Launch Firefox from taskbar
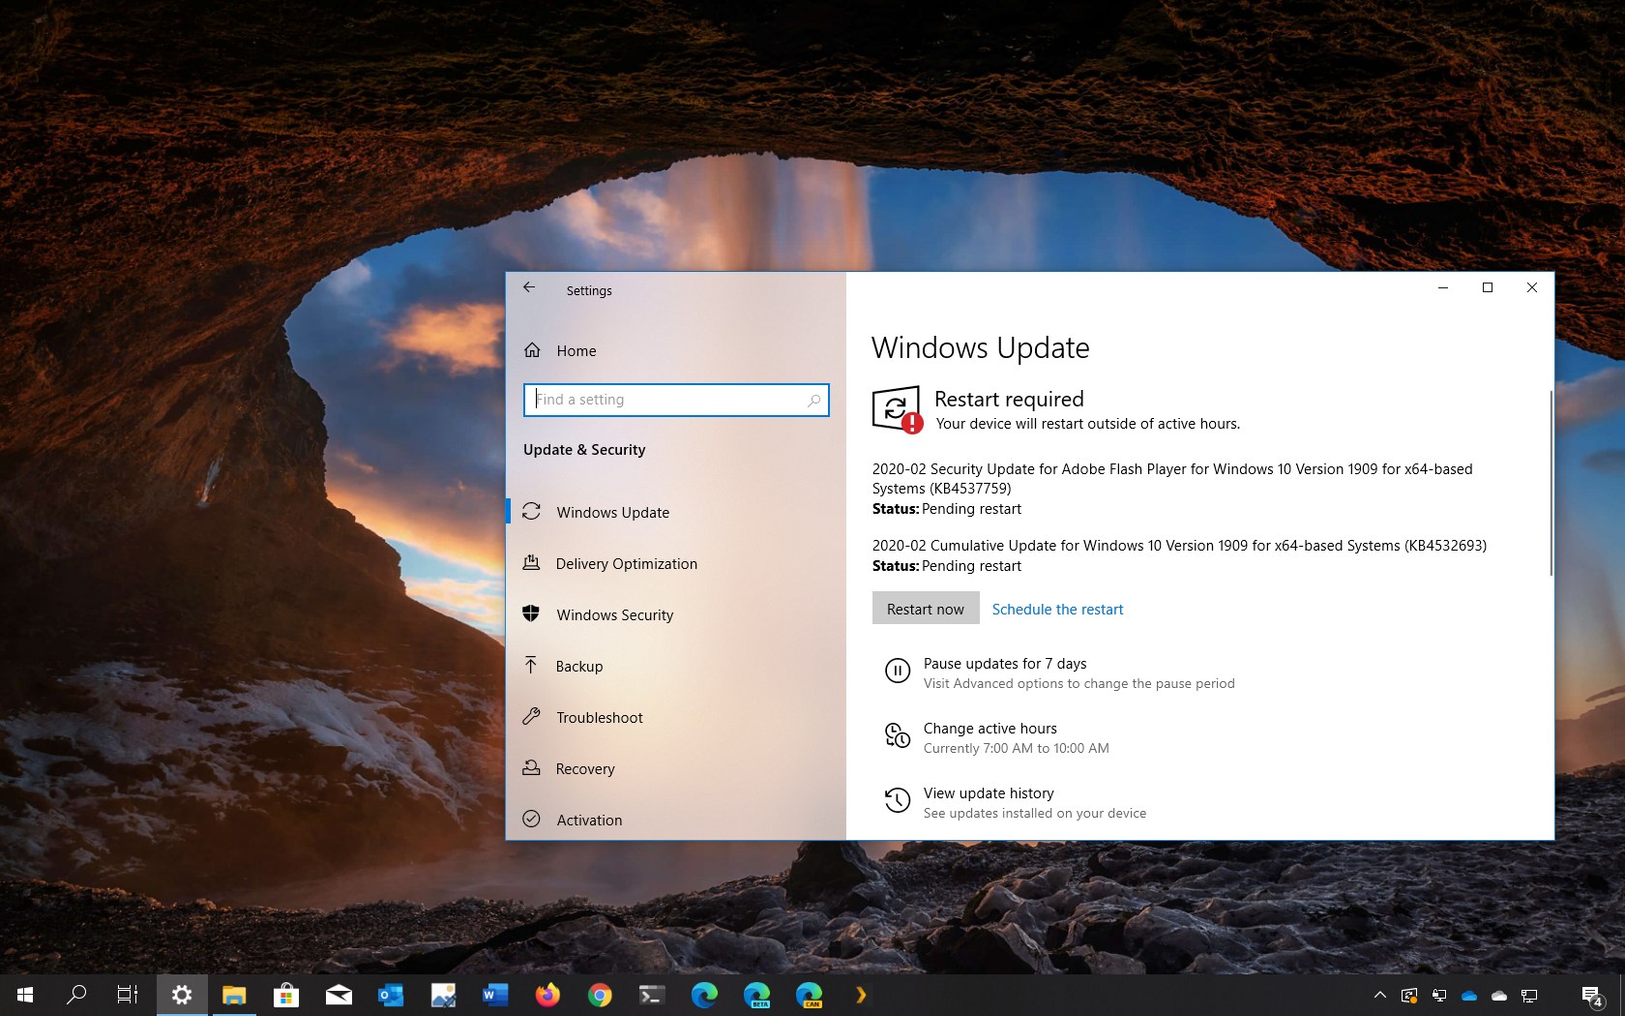 pos(547,995)
